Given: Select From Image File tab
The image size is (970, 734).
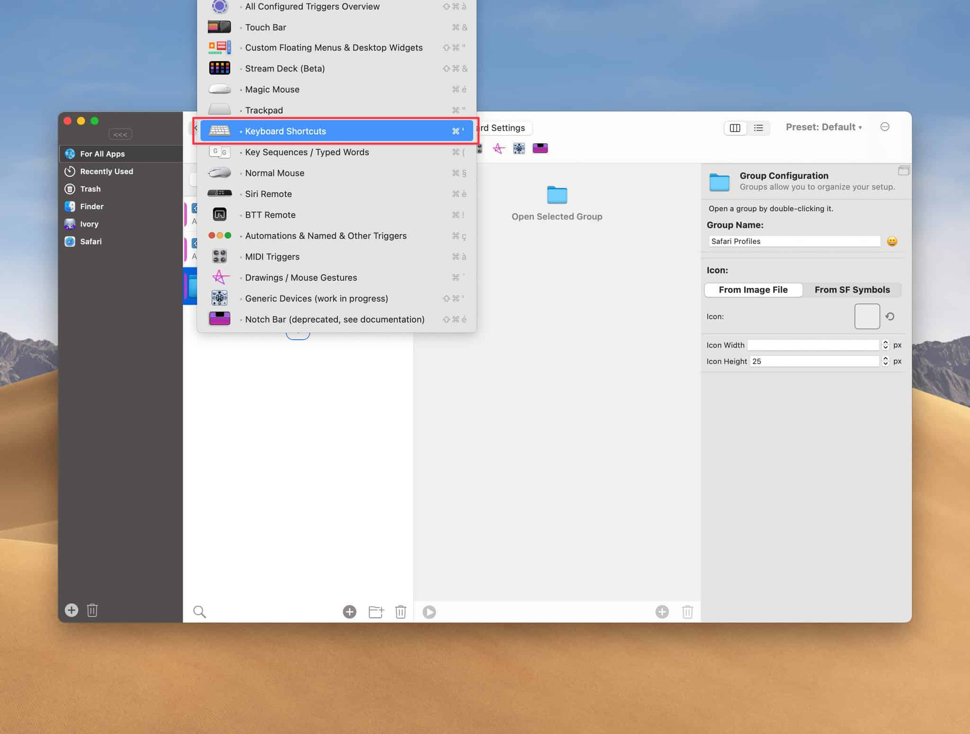Looking at the screenshot, I should click(753, 290).
